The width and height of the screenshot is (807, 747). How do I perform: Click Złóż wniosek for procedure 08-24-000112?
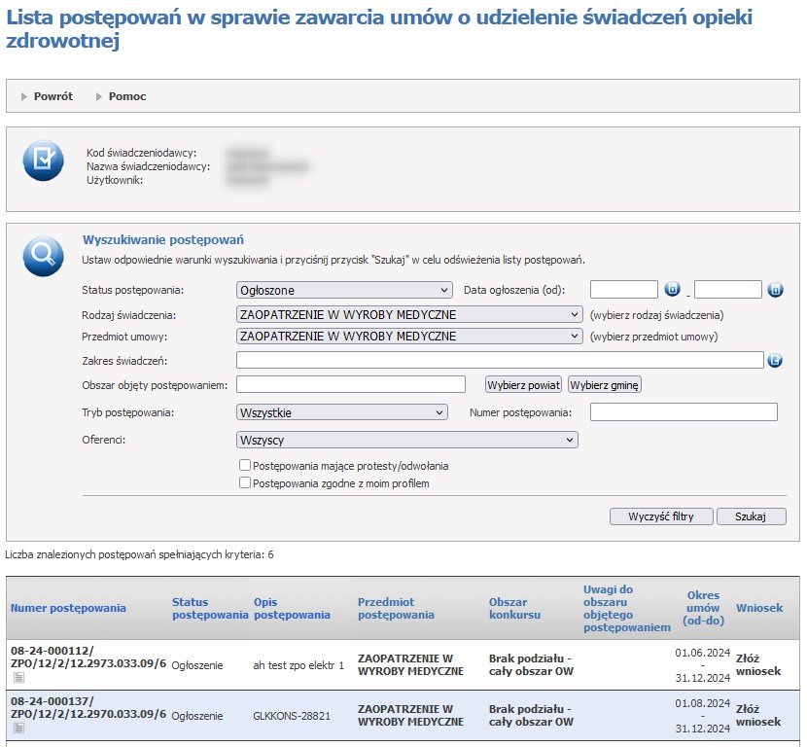(x=758, y=664)
